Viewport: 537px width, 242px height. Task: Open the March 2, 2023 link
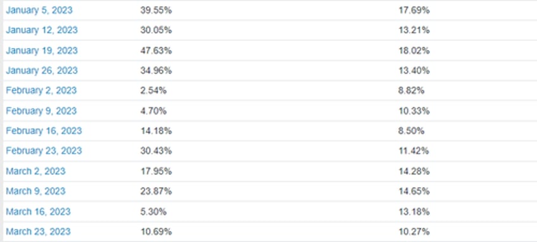35,171
